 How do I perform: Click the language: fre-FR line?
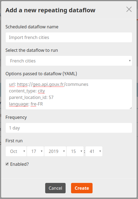(26, 104)
